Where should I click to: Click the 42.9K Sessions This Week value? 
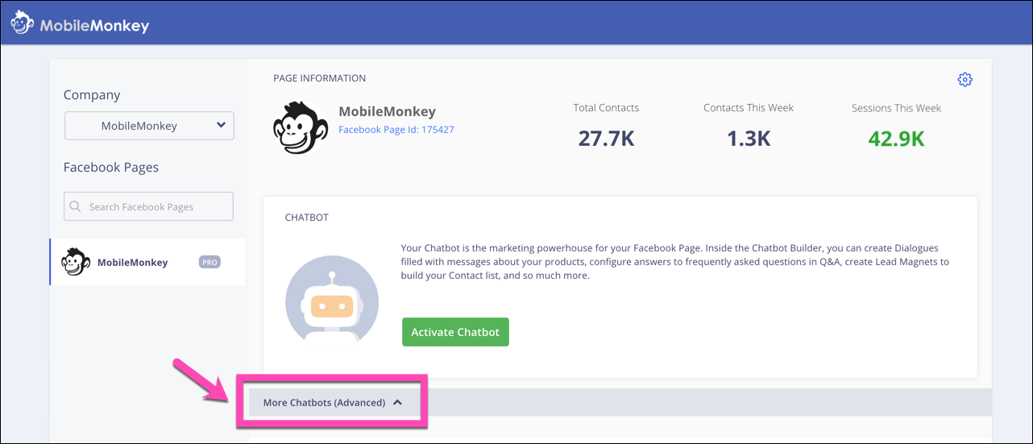click(x=896, y=138)
